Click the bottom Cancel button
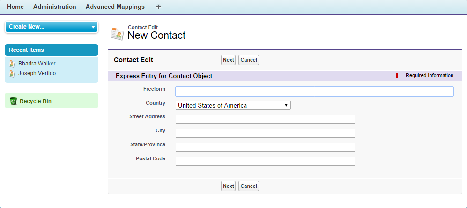Viewport: 467px width, 208px height. click(x=249, y=186)
